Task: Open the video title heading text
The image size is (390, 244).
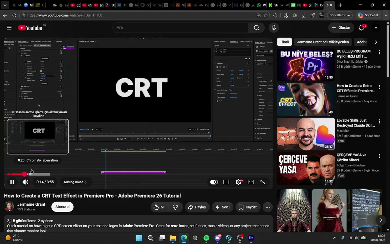Action: 92,196
